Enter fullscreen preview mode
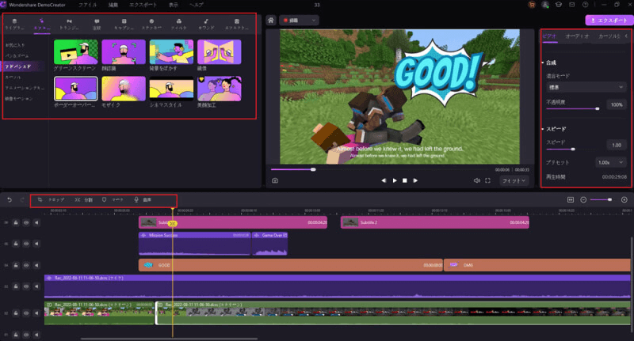The image size is (634, 341). pos(487,181)
